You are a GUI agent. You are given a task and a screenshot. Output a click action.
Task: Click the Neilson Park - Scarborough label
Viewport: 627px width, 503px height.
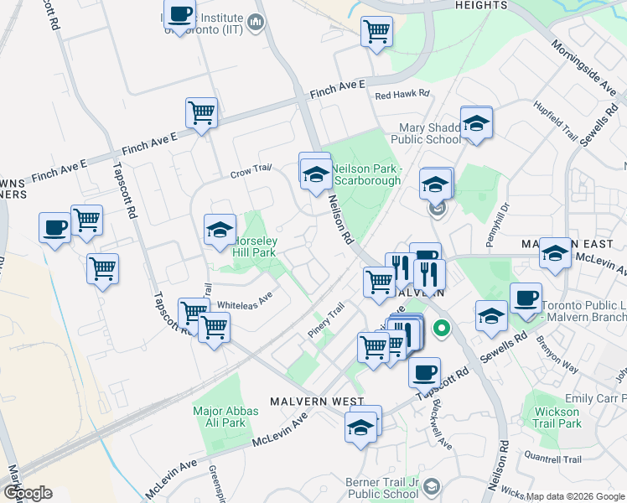point(367,174)
